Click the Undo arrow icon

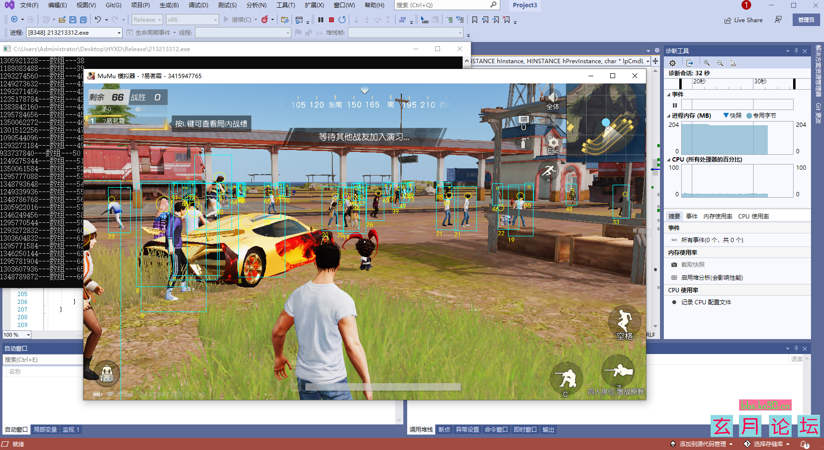coord(98,20)
